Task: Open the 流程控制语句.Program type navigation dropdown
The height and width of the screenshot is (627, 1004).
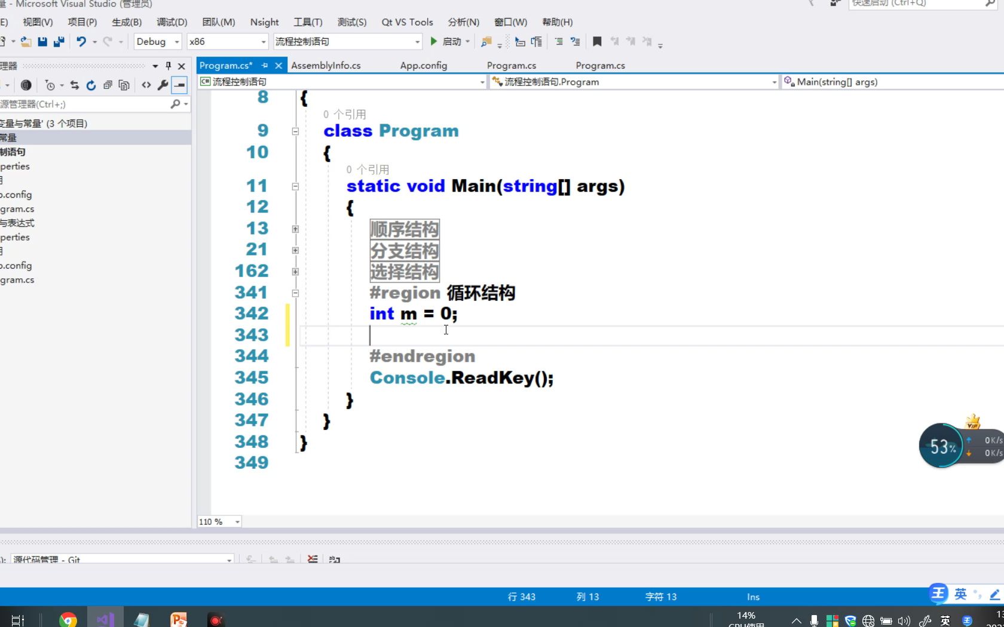Action: click(x=634, y=82)
